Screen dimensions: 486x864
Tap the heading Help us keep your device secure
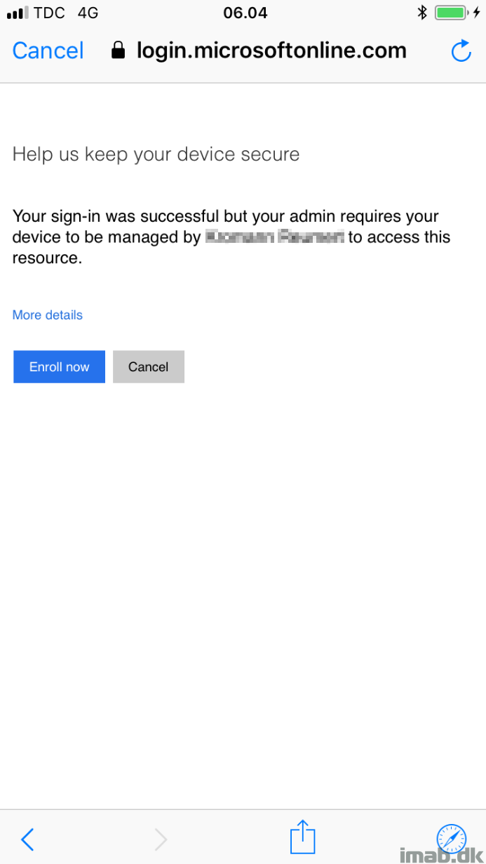[x=156, y=154]
